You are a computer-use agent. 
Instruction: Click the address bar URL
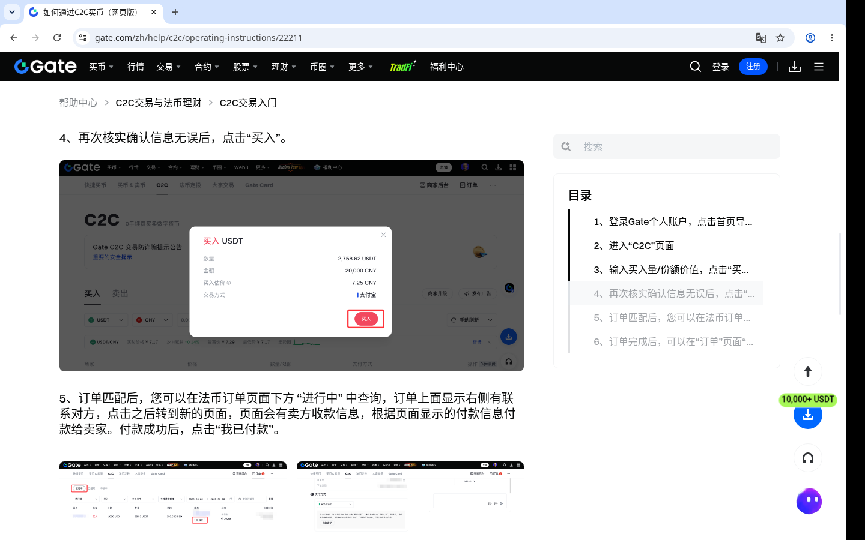pos(198,38)
